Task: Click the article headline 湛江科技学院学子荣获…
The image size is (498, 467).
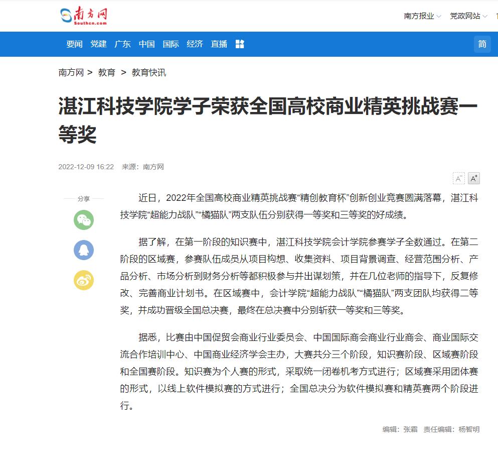Action: (268, 120)
